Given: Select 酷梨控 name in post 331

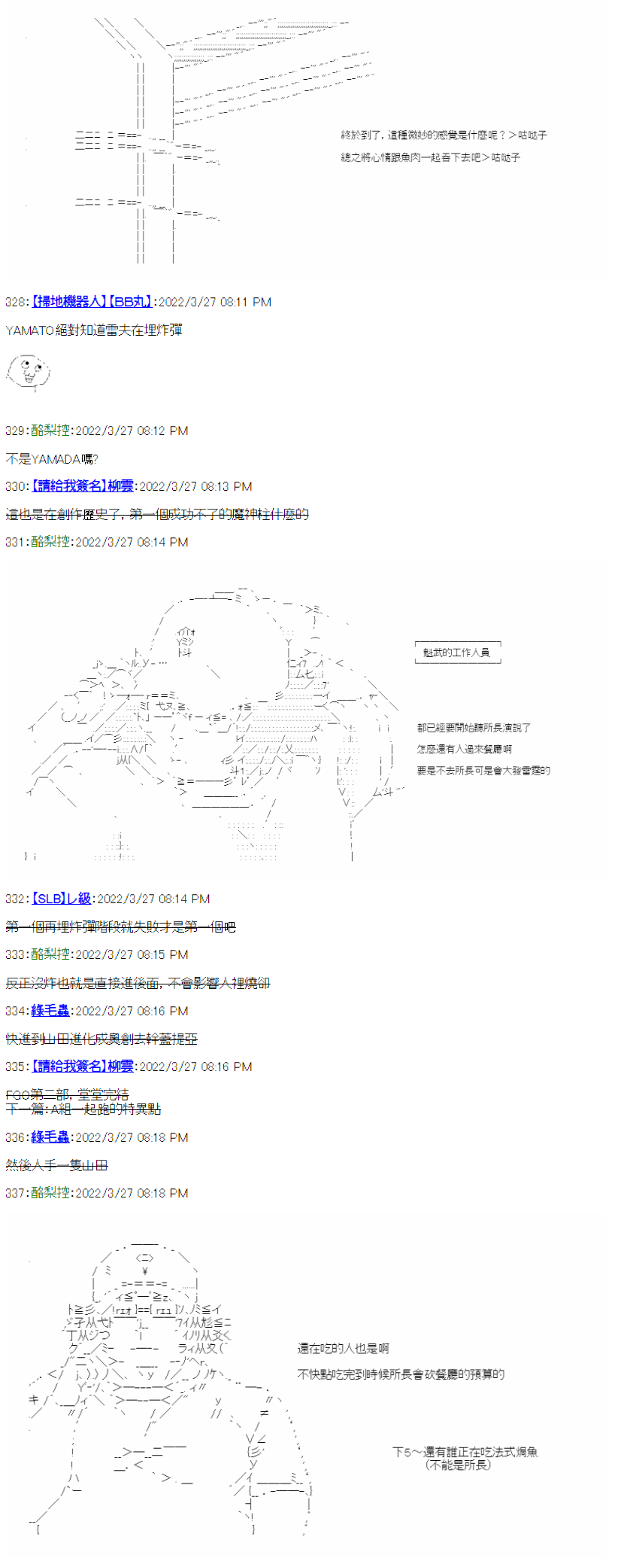Looking at the screenshot, I should coord(50,542).
